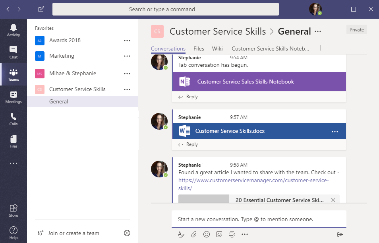Open Files in the sidebar
379x243 pixels.
(13, 142)
